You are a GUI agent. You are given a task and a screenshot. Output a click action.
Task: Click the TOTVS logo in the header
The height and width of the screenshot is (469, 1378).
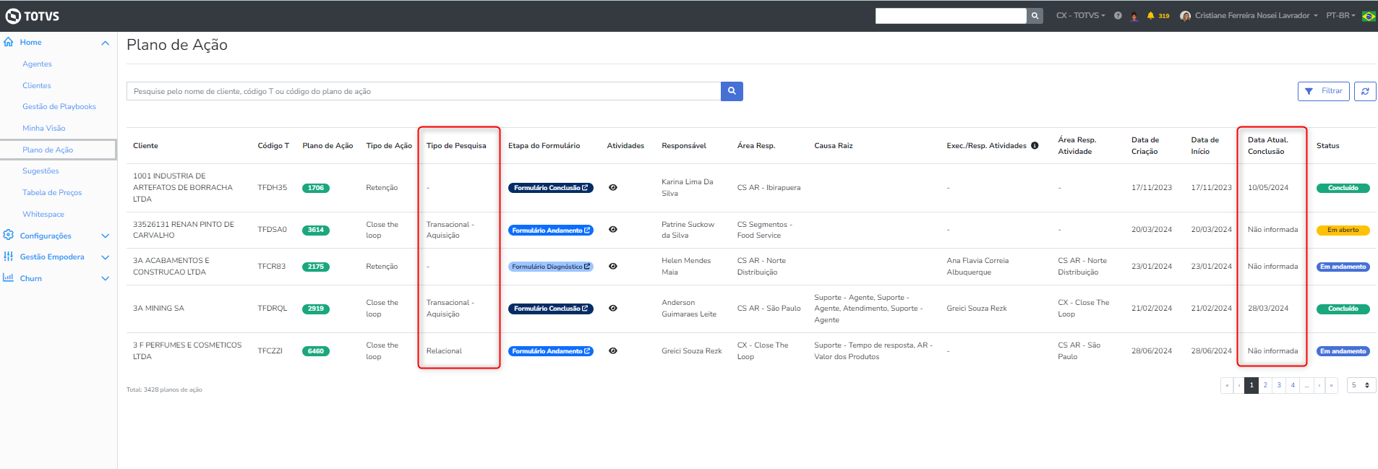[33, 16]
